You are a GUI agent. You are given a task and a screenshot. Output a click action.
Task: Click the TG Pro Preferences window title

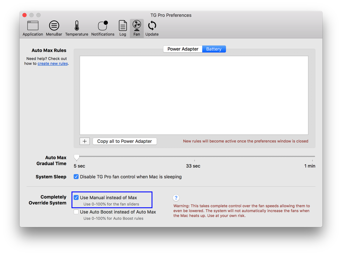point(171,15)
